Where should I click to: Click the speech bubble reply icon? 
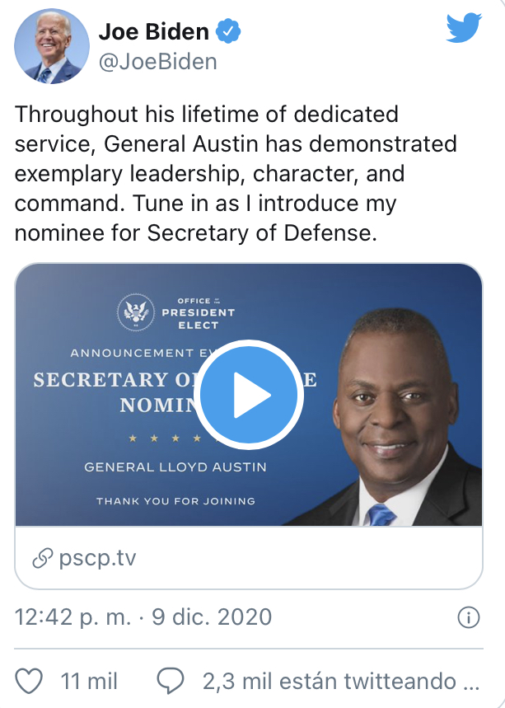pyautogui.click(x=171, y=680)
